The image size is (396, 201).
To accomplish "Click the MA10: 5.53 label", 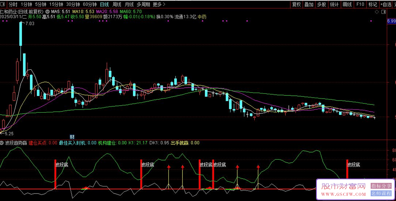I will point(83,11).
